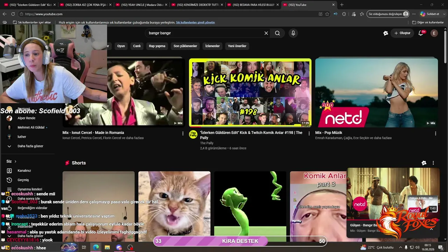Image resolution: width=448 pixels, height=252 pixels.
Task: Start voice search with the microphone
Action: [x=293, y=33]
